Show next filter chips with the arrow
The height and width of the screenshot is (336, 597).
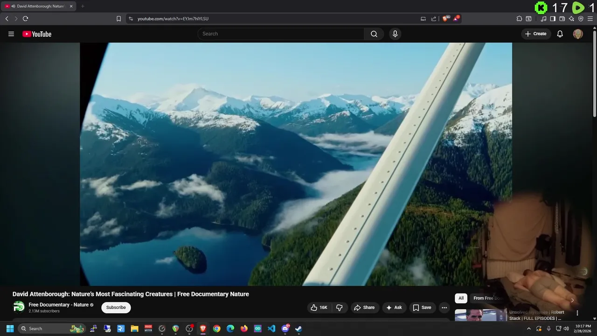point(572,300)
